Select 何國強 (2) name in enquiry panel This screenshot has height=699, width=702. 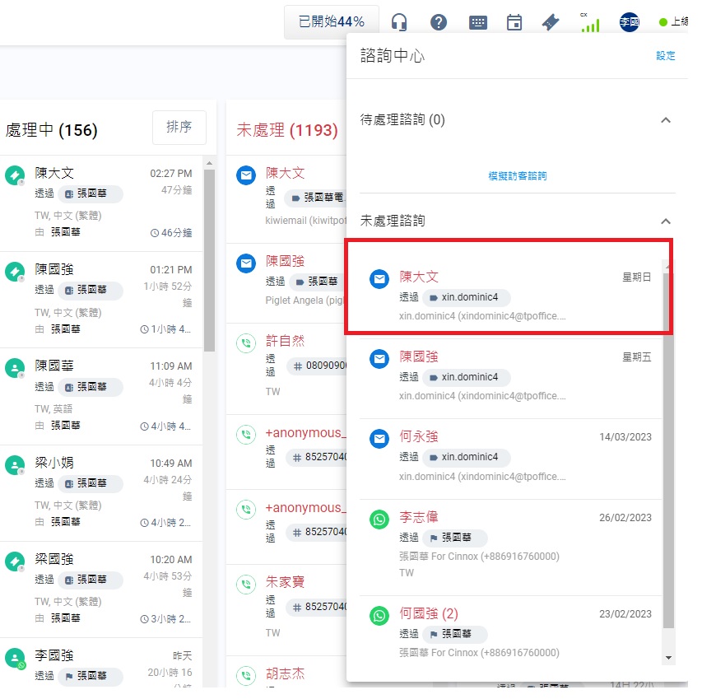pyautogui.click(x=429, y=613)
